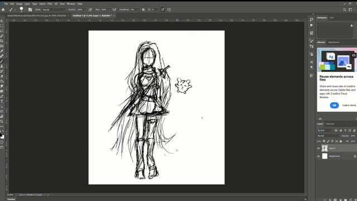The width and height of the screenshot is (357, 201).
Task: Select the Clone Stamp tool
Action: 2,66
